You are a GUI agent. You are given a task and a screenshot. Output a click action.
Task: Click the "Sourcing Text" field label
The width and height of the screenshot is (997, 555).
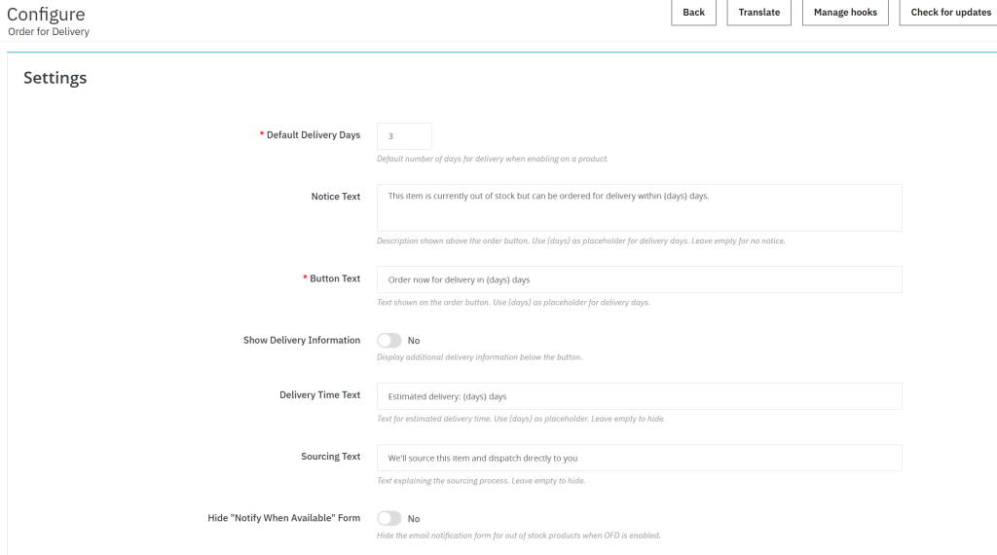[x=330, y=457]
